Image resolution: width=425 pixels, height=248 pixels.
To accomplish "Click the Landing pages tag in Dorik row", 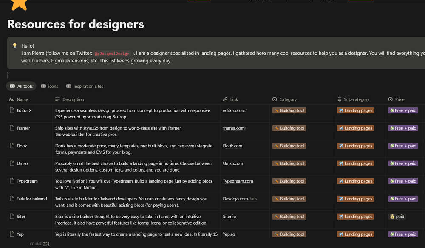I will tap(355, 146).
